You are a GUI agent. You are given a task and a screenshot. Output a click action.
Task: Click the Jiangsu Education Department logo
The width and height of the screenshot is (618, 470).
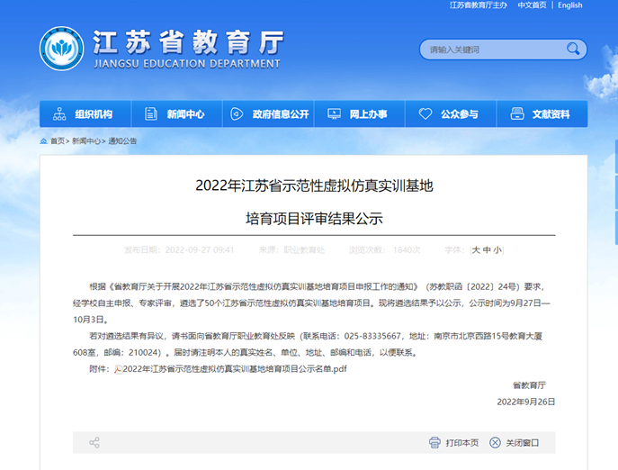tap(62, 49)
